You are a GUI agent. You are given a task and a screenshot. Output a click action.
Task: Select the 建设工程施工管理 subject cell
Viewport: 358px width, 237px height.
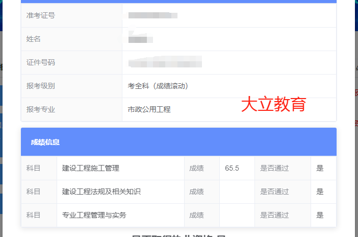(120, 168)
